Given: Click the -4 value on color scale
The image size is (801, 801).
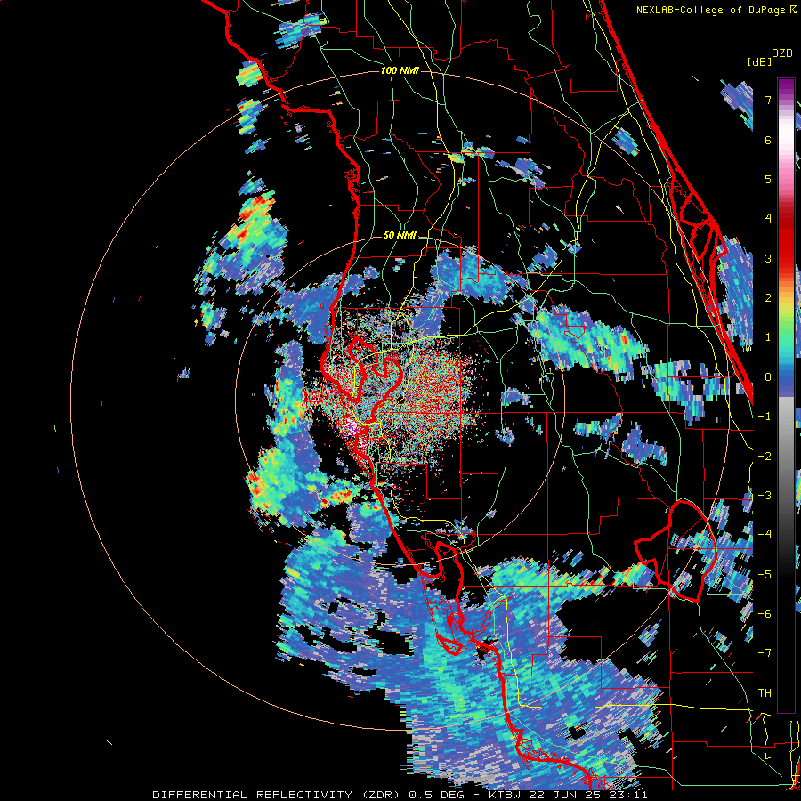Looking at the screenshot, I should 765,535.
